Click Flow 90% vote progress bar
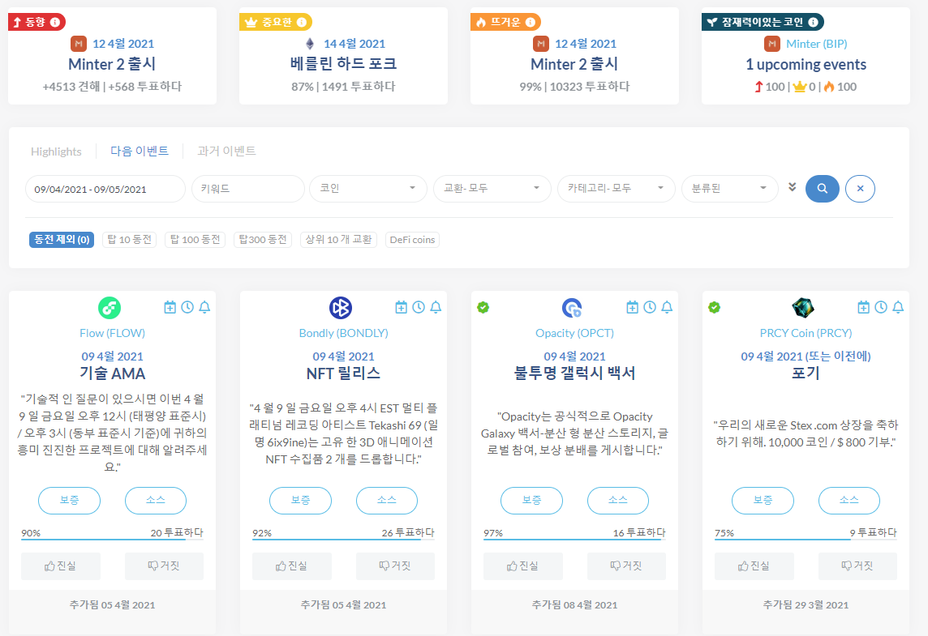This screenshot has width=928, height=636. pos(113,539)
